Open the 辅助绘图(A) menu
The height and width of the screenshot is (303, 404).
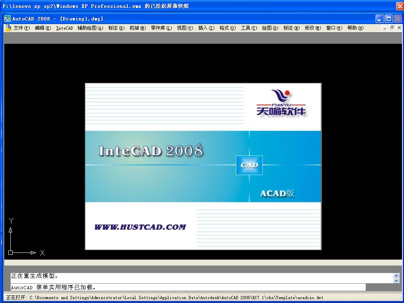pos(90,28)
